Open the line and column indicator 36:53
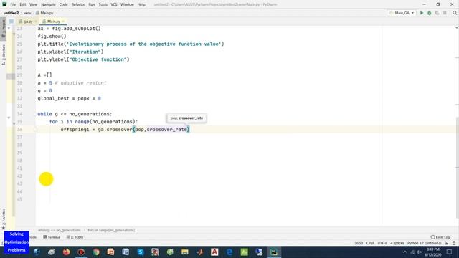 pyautogui.click(x=359, y=243)
